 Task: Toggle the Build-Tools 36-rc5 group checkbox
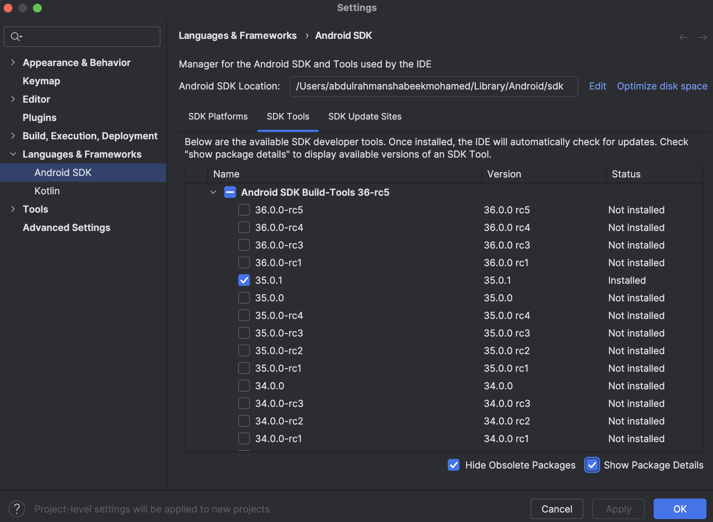pyautogui.click(x=230, y=192)
